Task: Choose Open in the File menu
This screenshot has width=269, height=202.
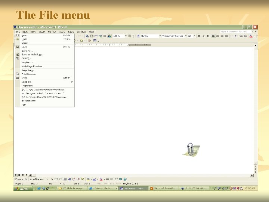Action: (45, 39)
